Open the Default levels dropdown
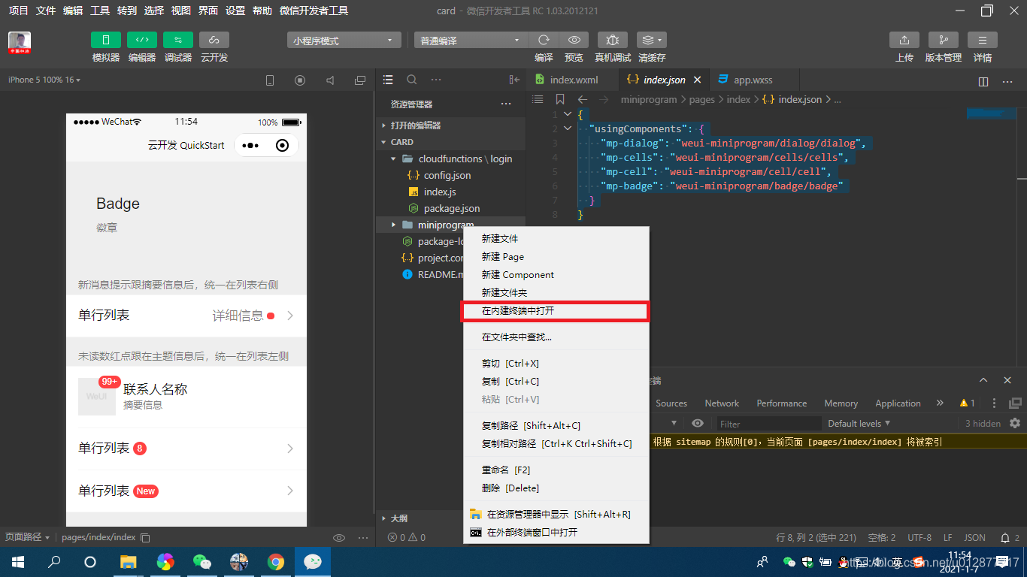Screen dimensions: 1027x577 click(859, 424)
